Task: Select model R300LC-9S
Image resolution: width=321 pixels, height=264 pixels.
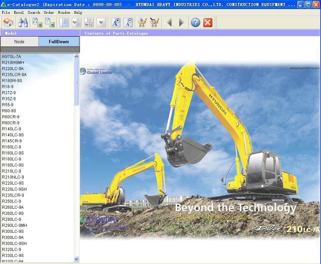Action: (x=13, y=232)
